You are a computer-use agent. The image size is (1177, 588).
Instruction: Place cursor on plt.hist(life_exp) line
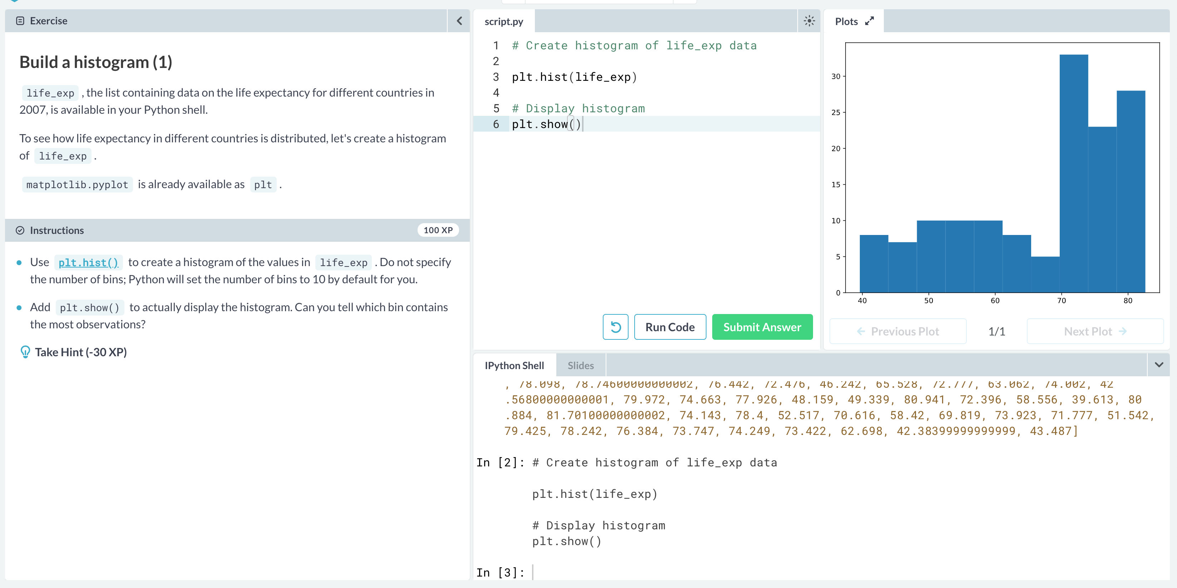pos(574,77)
